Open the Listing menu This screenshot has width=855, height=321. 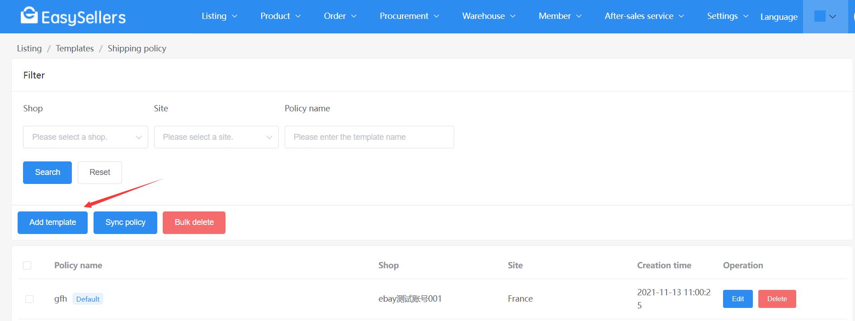point(219,16)
